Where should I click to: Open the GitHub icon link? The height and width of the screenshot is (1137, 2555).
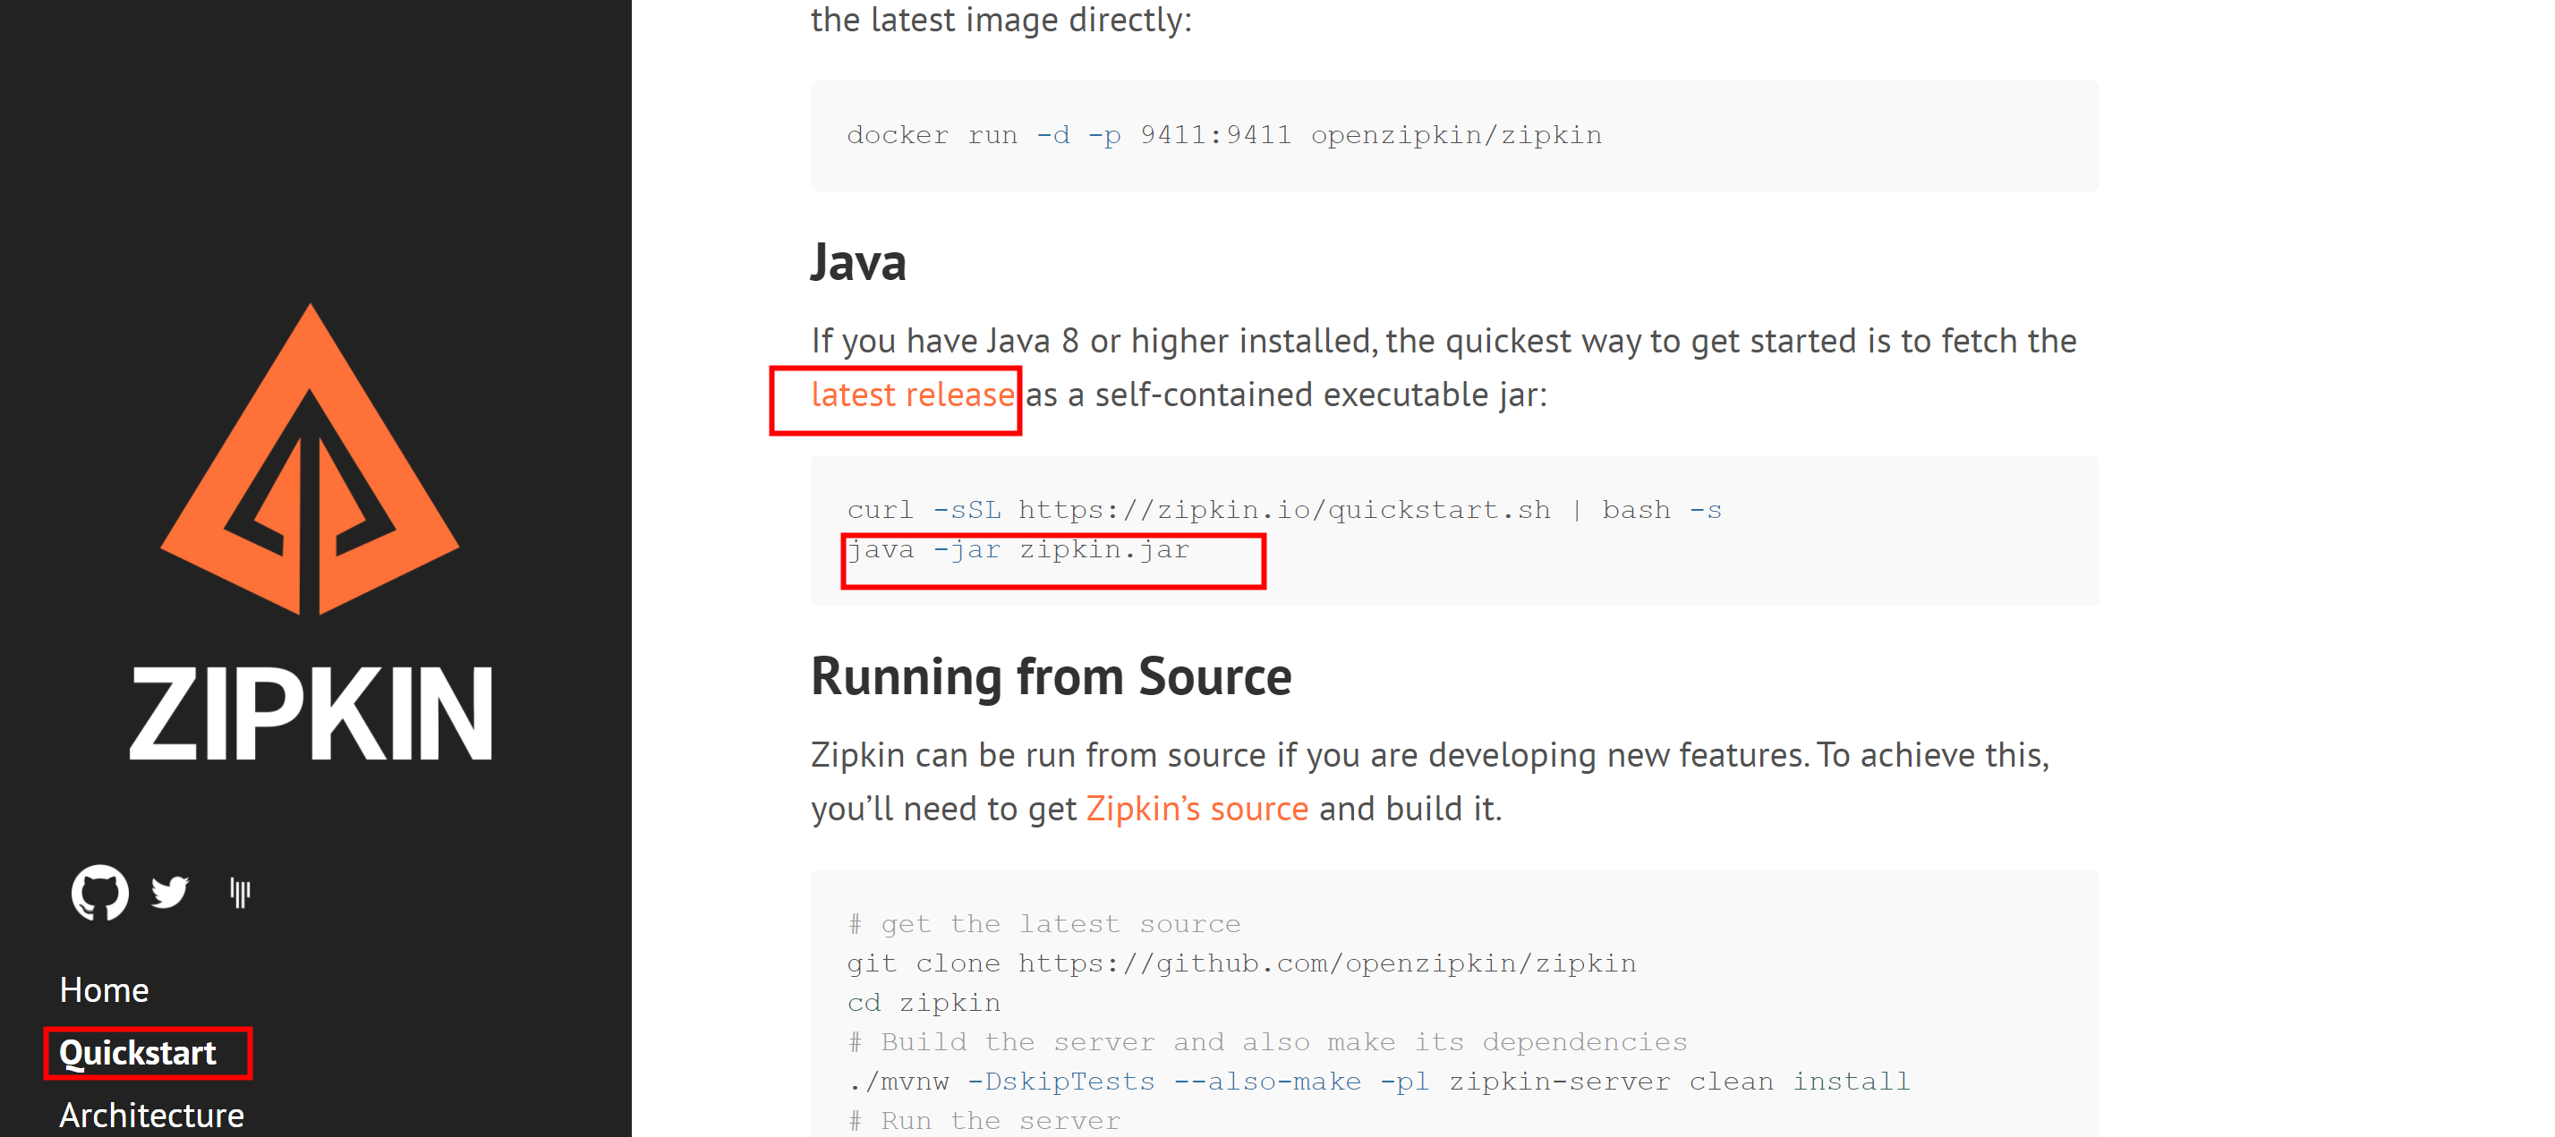click(x=100, y=892)
